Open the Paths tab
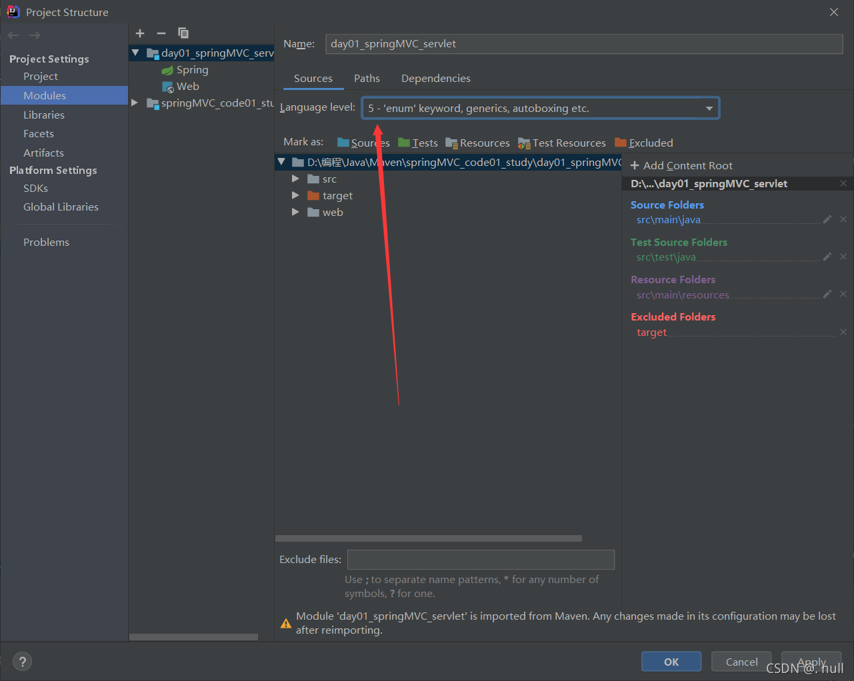The height and width of the screenshot is (681, 854). (x=367, y=78)
